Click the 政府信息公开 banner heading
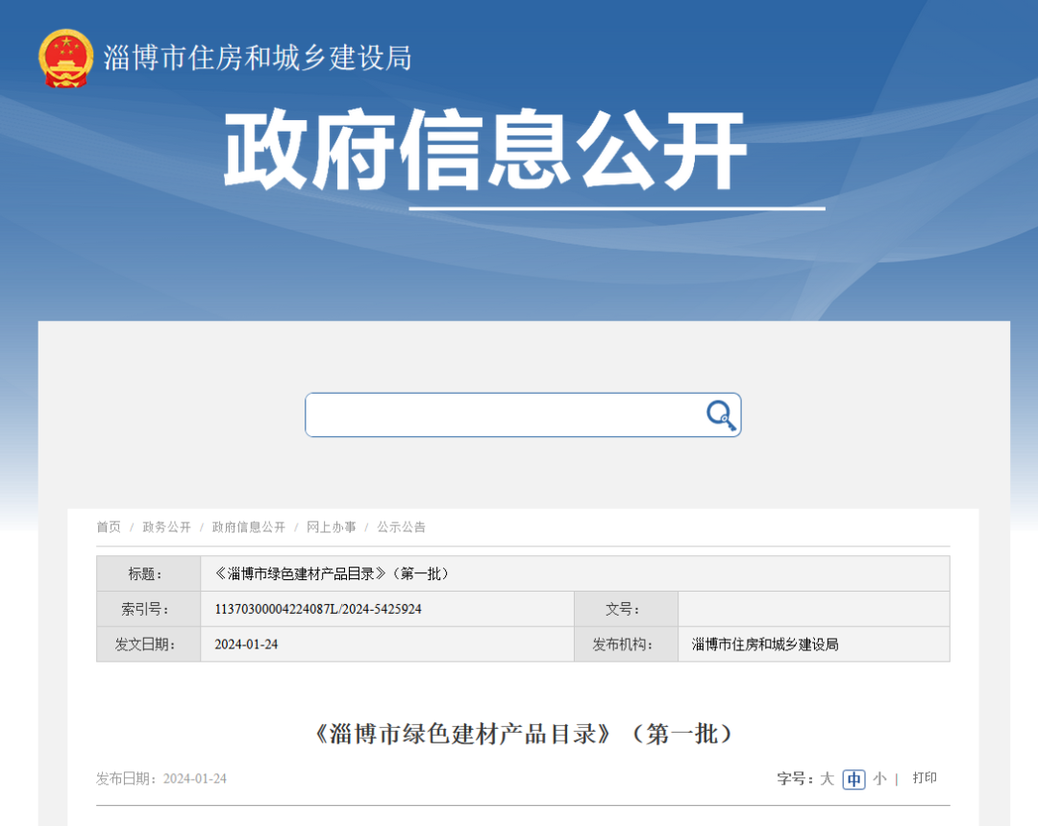Viewport: 1038px width, 826px height. (486, 150)
